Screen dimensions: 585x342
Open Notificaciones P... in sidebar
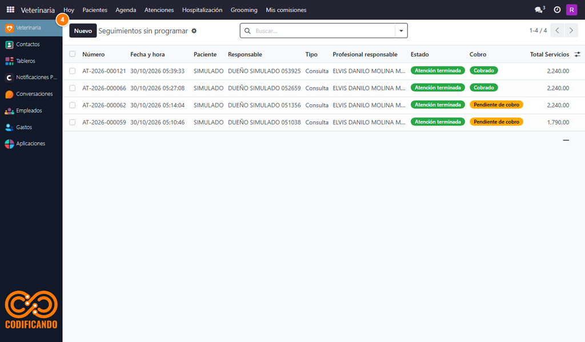click(31, 78)
